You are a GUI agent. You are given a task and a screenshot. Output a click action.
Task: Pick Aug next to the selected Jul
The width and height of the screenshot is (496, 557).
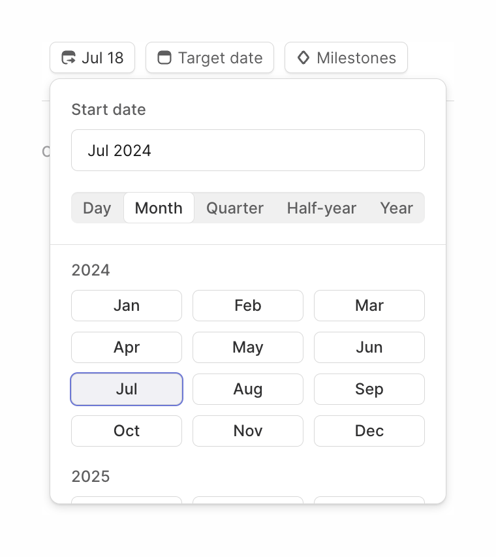click(x=248, y=389)
